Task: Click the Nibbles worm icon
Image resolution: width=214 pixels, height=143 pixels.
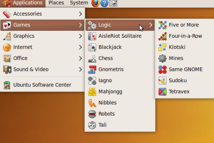Action: pos(92,103)
